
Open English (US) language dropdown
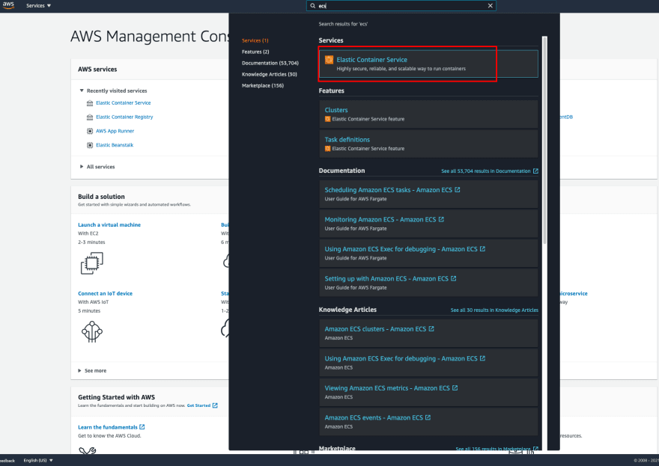(38, 461)
